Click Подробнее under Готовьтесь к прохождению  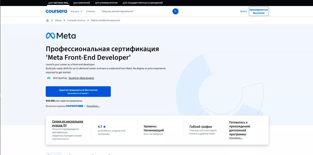click(x=236, y=138)
